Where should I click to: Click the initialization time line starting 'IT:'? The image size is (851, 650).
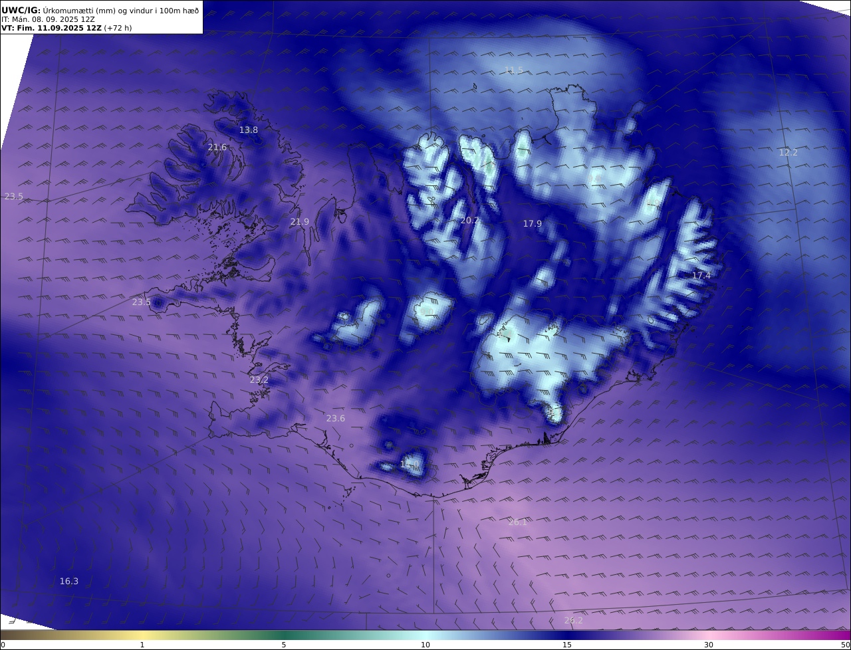tap(48, 19)
